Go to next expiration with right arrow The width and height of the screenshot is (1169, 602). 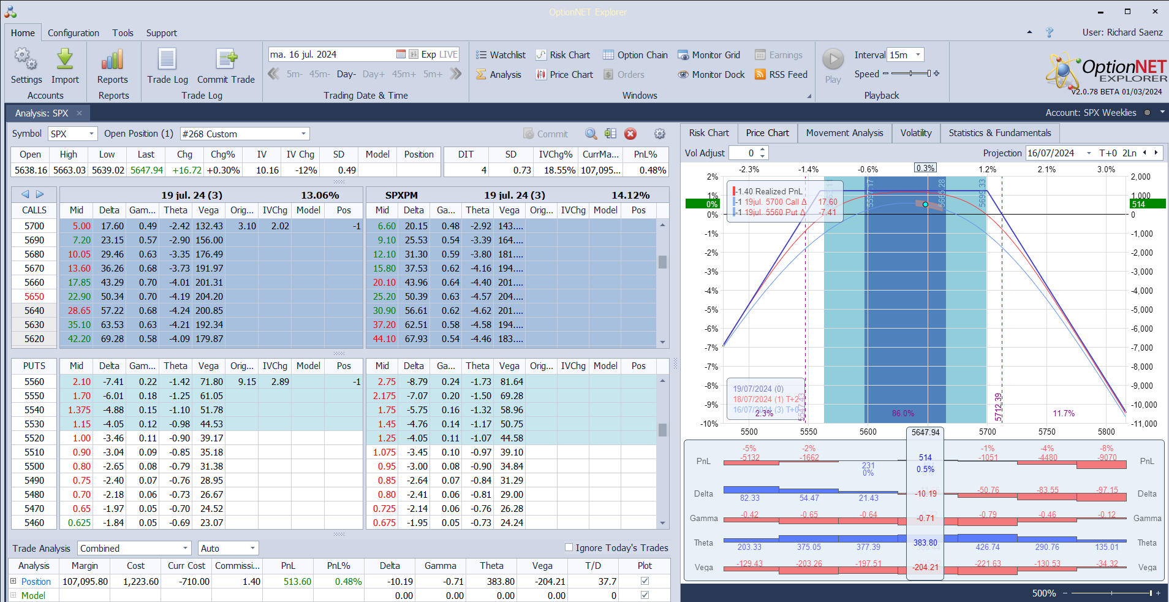tap(40, 194)
